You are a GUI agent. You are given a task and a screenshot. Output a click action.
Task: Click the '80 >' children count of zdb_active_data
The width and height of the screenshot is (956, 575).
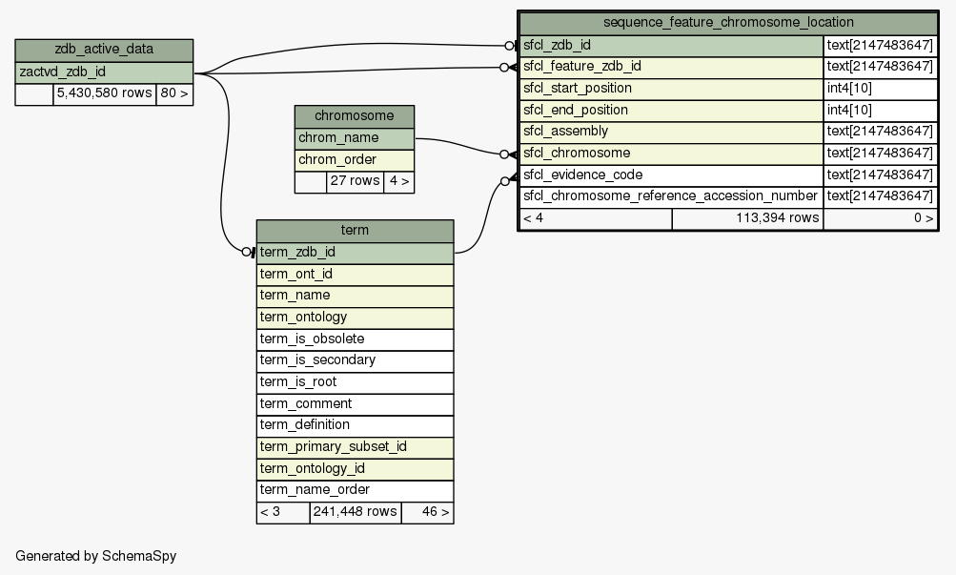pyautogui.click(x=173, y=93)
